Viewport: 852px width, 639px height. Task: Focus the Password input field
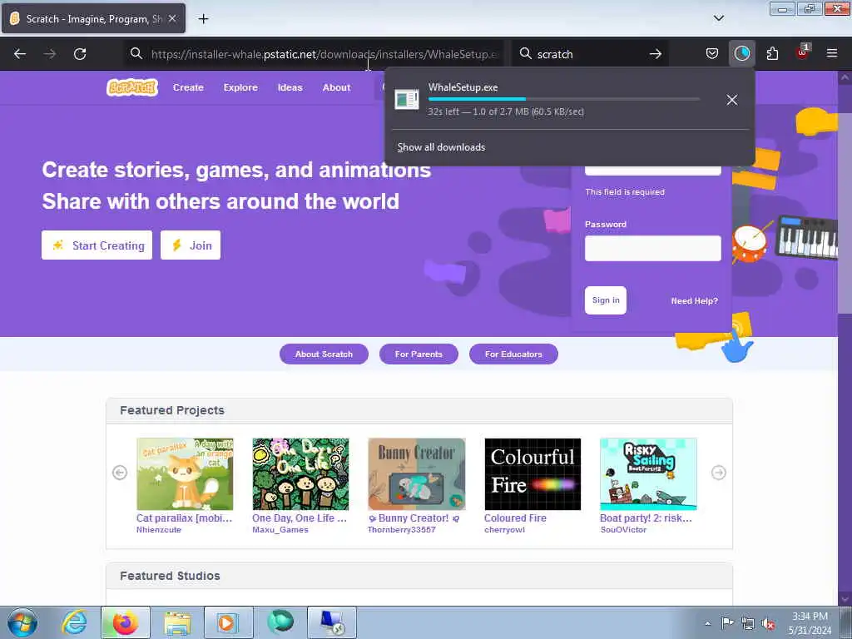click(x=652, y=248)
